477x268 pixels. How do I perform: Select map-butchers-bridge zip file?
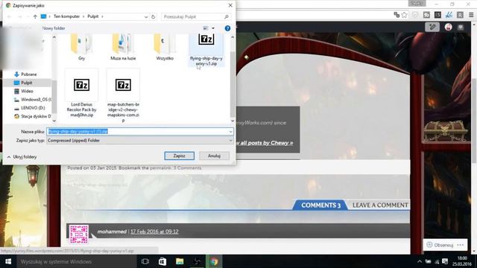click(x=123, y=95)
